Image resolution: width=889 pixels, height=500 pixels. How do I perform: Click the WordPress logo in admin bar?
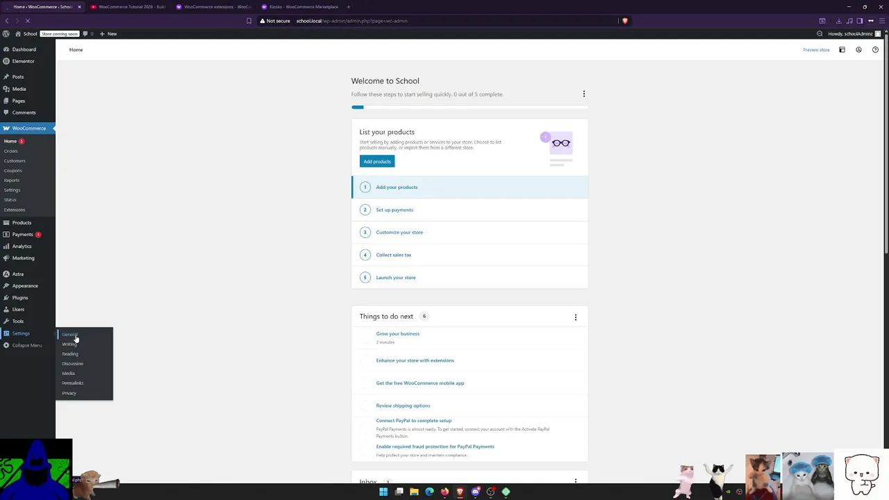(6, 33)
